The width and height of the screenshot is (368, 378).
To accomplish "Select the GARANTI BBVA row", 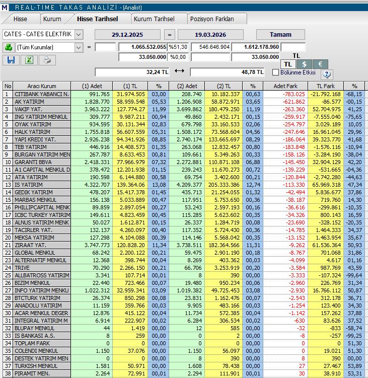I will coord(184,162).
